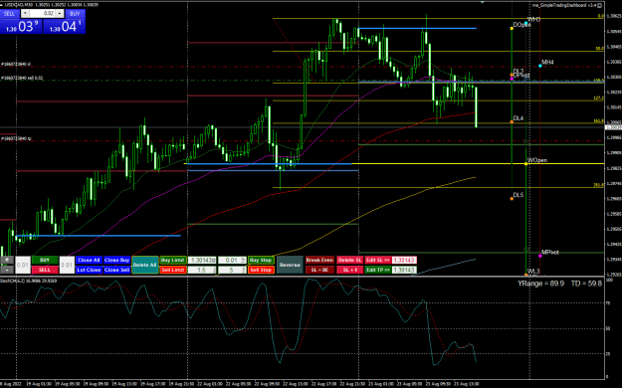
Task: Click the green BUY button in bottom panel
Action: pyautogui.click(x=45, y=261)
